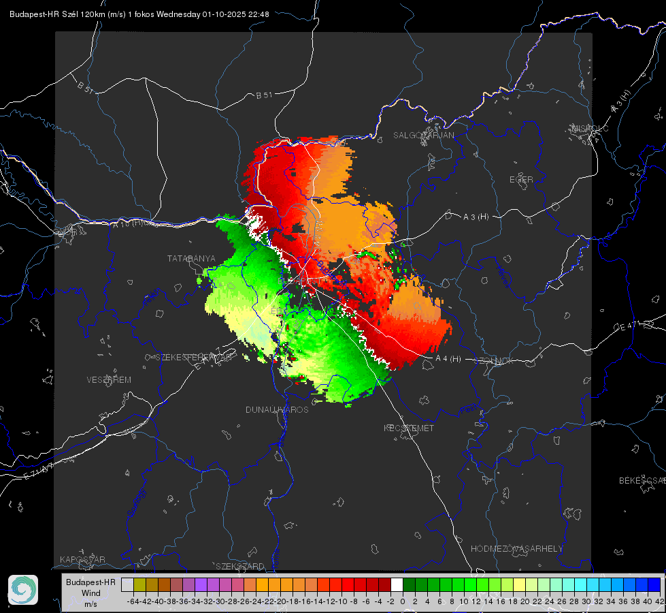666x613 pixels.
Task: Click the 42 value at legend end
Action: [660, 601]
